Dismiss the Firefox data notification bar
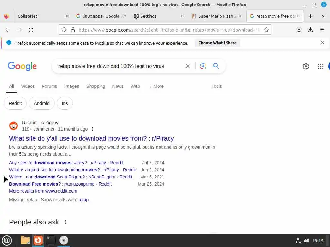The image size is (330, 247). tap(322, 43)
